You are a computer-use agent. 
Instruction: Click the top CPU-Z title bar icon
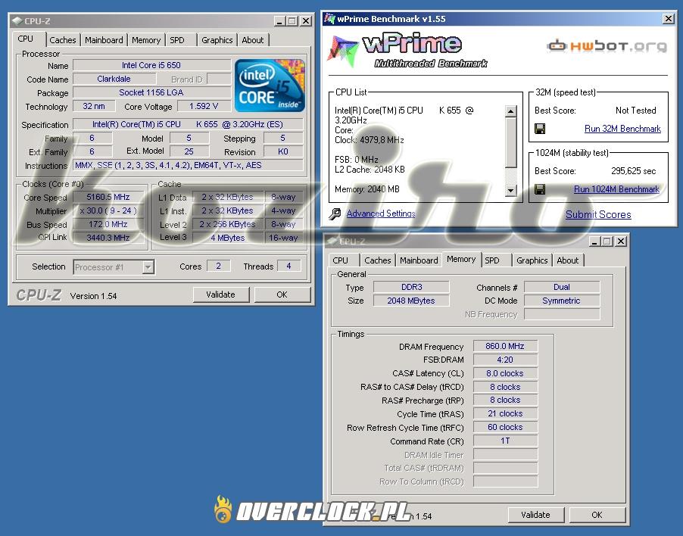[17, 21]
